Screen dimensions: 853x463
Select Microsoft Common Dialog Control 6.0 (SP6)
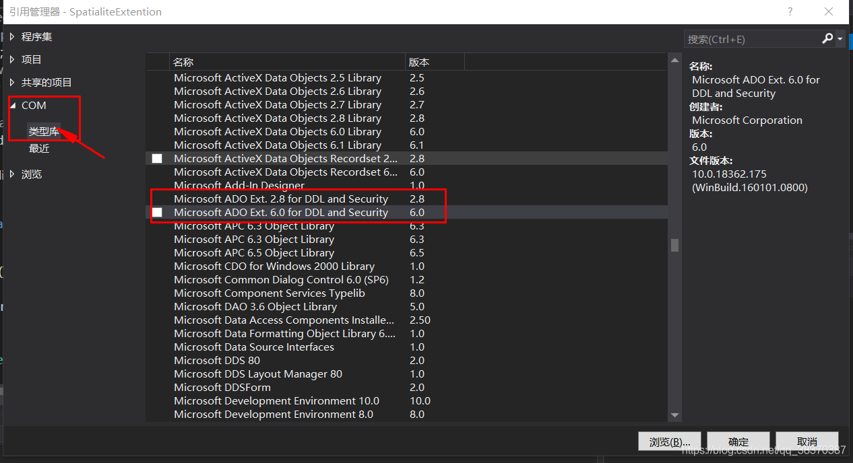coord(407,280)
